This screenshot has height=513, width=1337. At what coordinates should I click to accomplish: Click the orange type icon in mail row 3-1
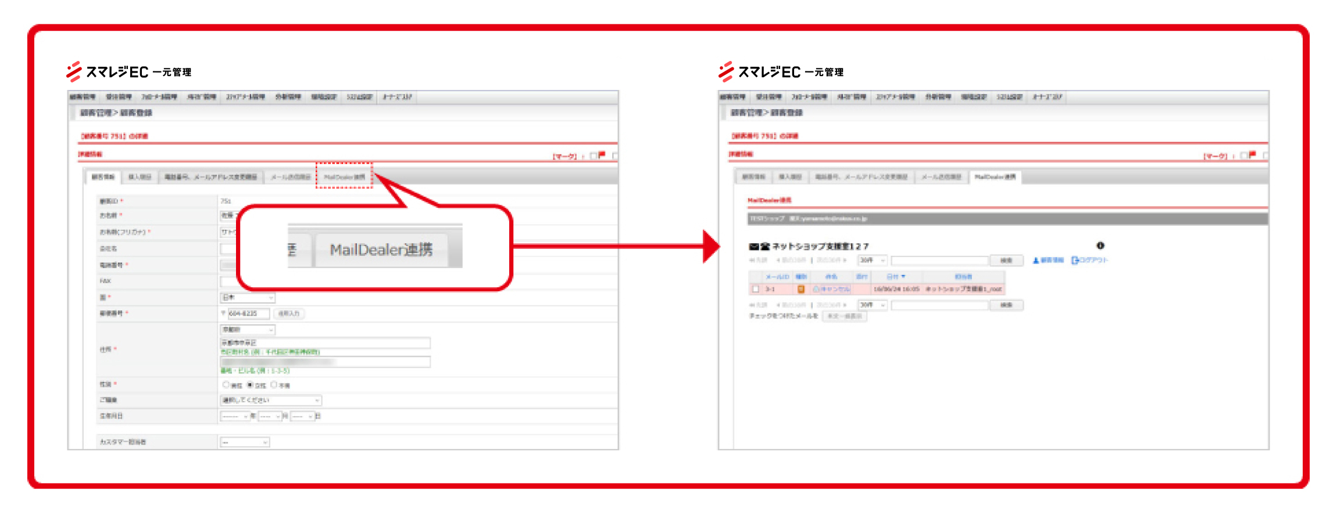click(x=801, y=289)
